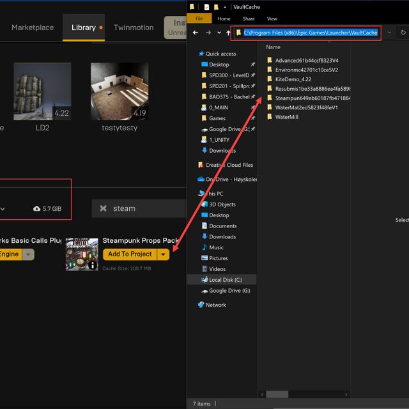Sort files by Name column header
This screenshot has height=409, width=409.
pyautogui.click(x=273, y=47)
